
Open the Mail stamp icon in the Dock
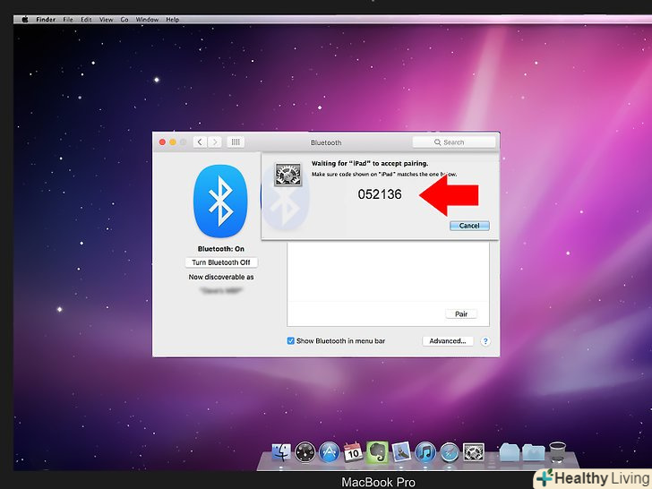[401, 452]
